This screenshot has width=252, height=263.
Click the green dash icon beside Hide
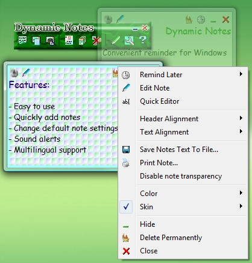125,227
